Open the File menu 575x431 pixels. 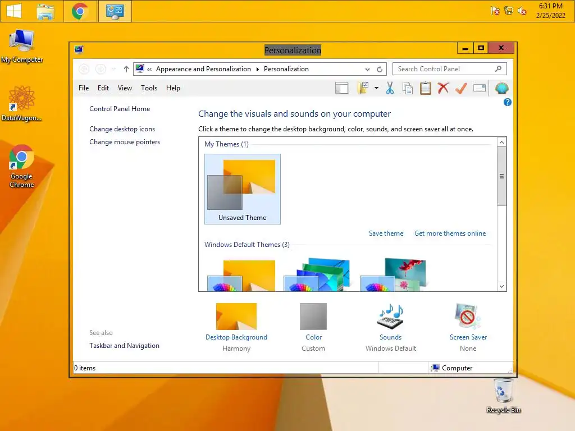coord(84,88)
